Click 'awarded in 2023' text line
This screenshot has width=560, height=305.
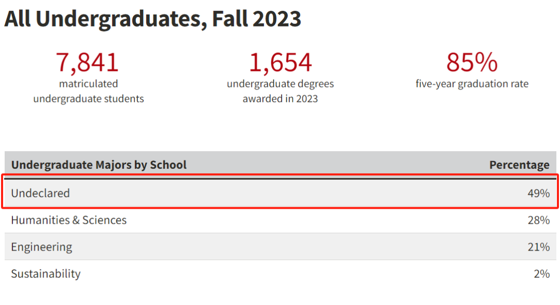coord(280,99)
